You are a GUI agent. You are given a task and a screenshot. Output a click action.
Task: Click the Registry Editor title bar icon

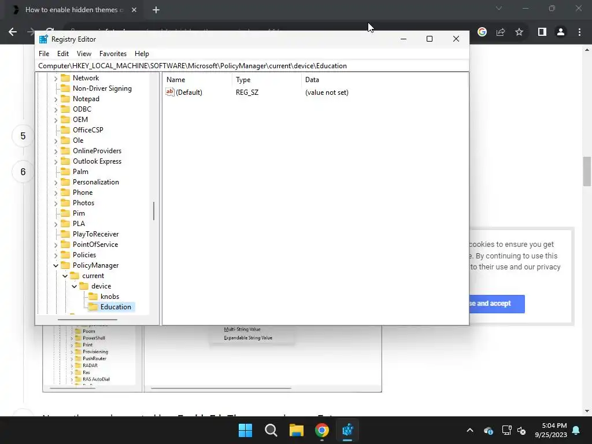coord(44,39)
